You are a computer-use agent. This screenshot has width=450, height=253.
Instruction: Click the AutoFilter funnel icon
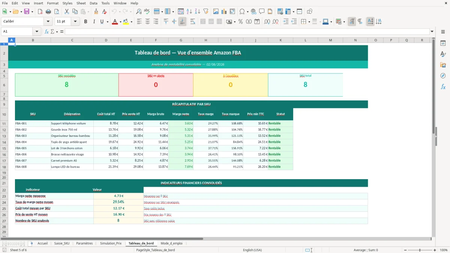pos(205,12)
